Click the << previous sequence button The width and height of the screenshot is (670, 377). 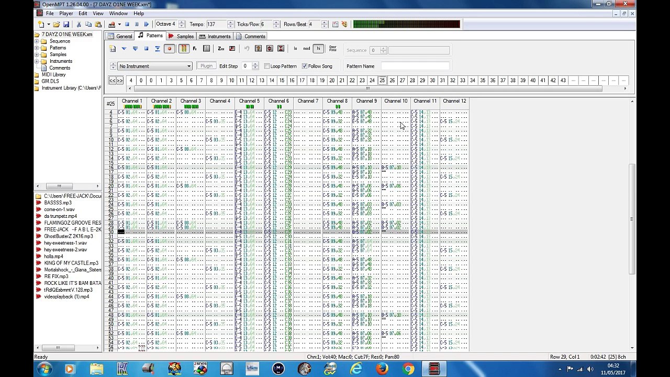pyautogui.click(x=112, y=80)
